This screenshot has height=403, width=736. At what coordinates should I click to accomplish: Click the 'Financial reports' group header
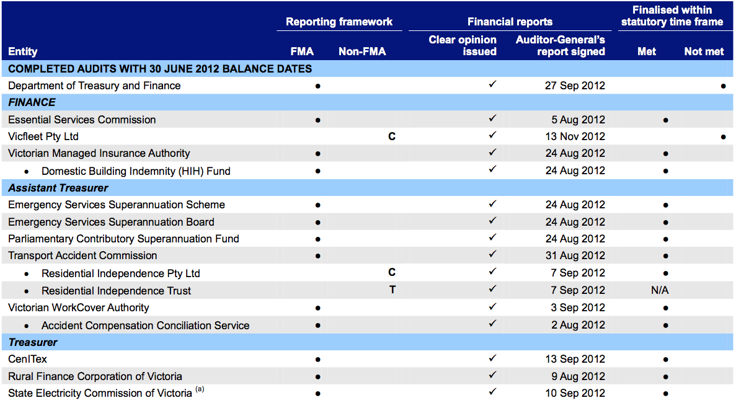510,22
